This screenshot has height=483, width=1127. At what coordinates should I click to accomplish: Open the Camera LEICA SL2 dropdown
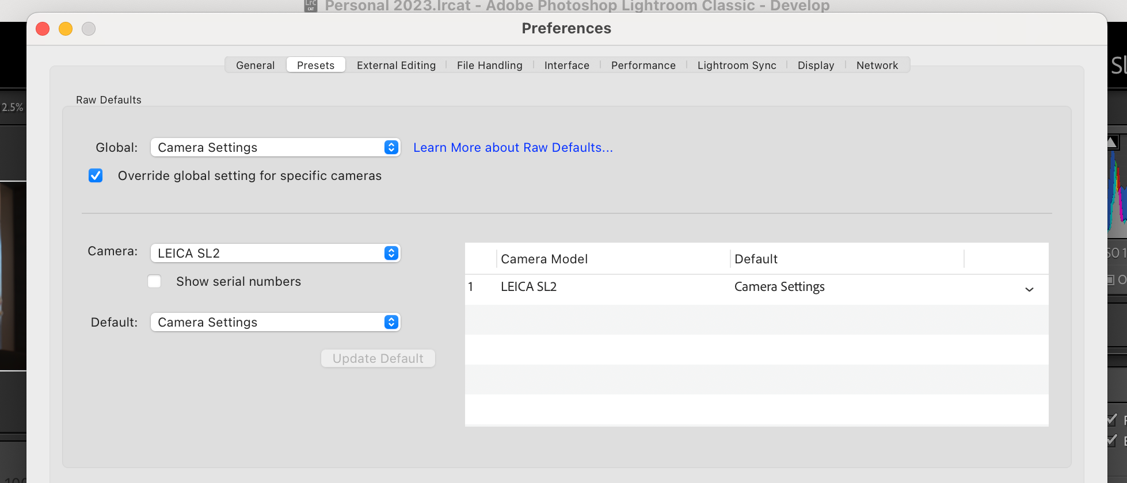click(x=275, y=253)
